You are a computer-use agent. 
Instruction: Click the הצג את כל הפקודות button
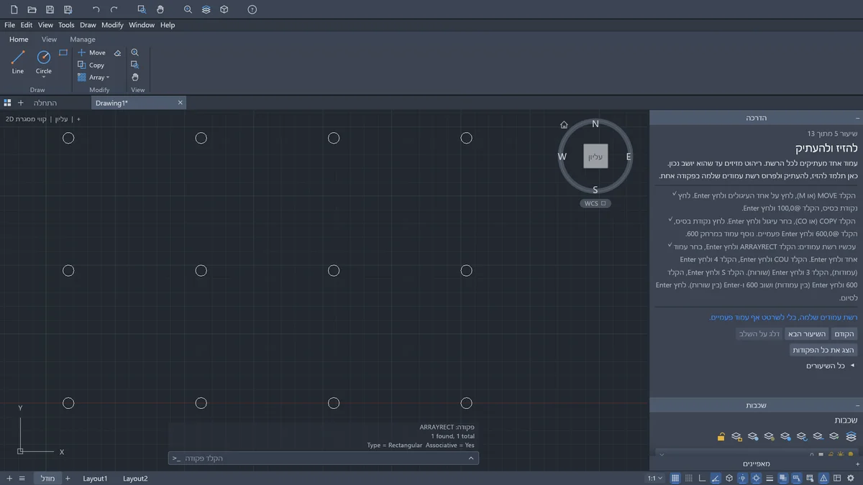pos(823,350)
